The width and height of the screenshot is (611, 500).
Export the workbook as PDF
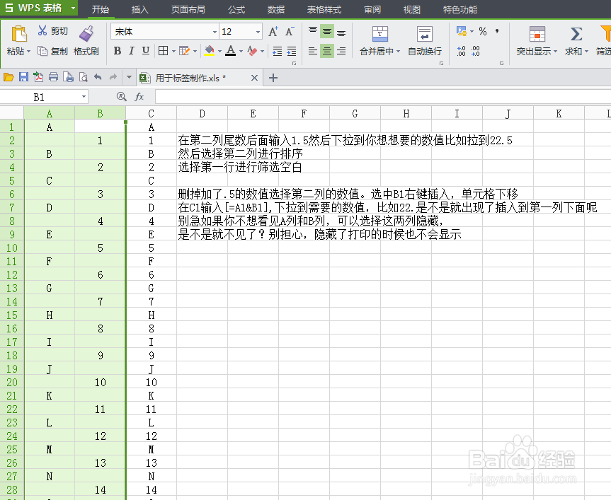tap(39, 77)
